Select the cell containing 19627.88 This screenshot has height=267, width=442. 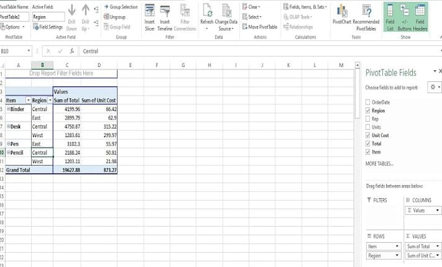click(x=67, y=170)
